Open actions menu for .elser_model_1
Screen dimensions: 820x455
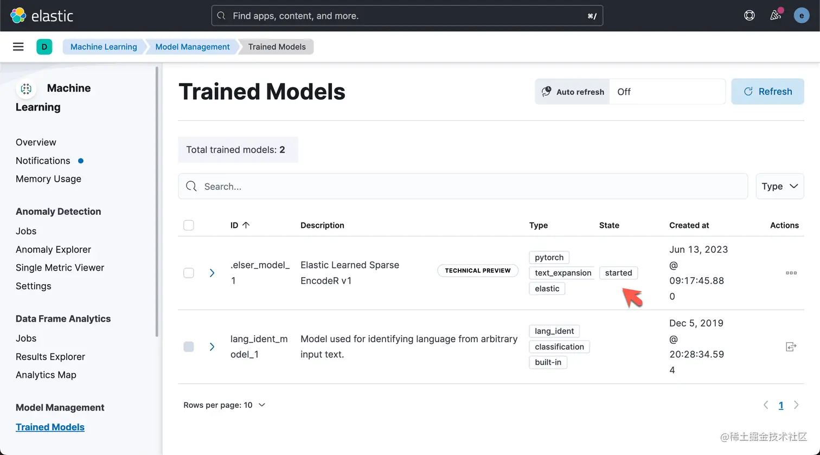(x=791, y=273)
